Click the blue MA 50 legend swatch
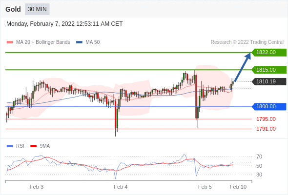The width and height of the screenshot is (288, 195). pos(79,42)
